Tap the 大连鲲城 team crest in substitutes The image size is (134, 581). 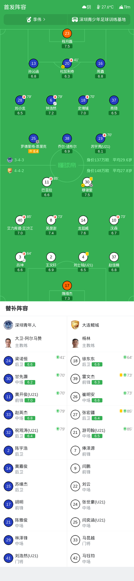75,325
